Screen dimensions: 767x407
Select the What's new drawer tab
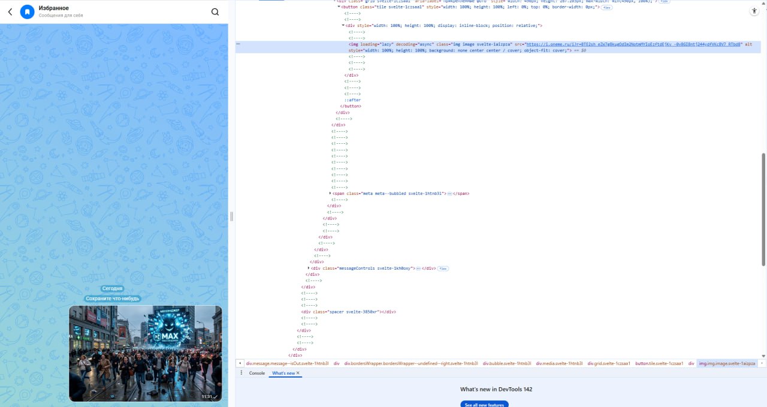(283, 373)
